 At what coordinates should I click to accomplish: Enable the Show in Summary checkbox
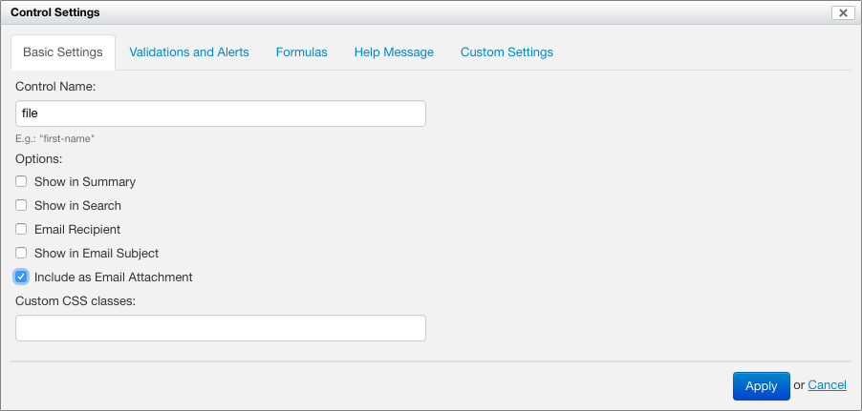pos(21,181)
